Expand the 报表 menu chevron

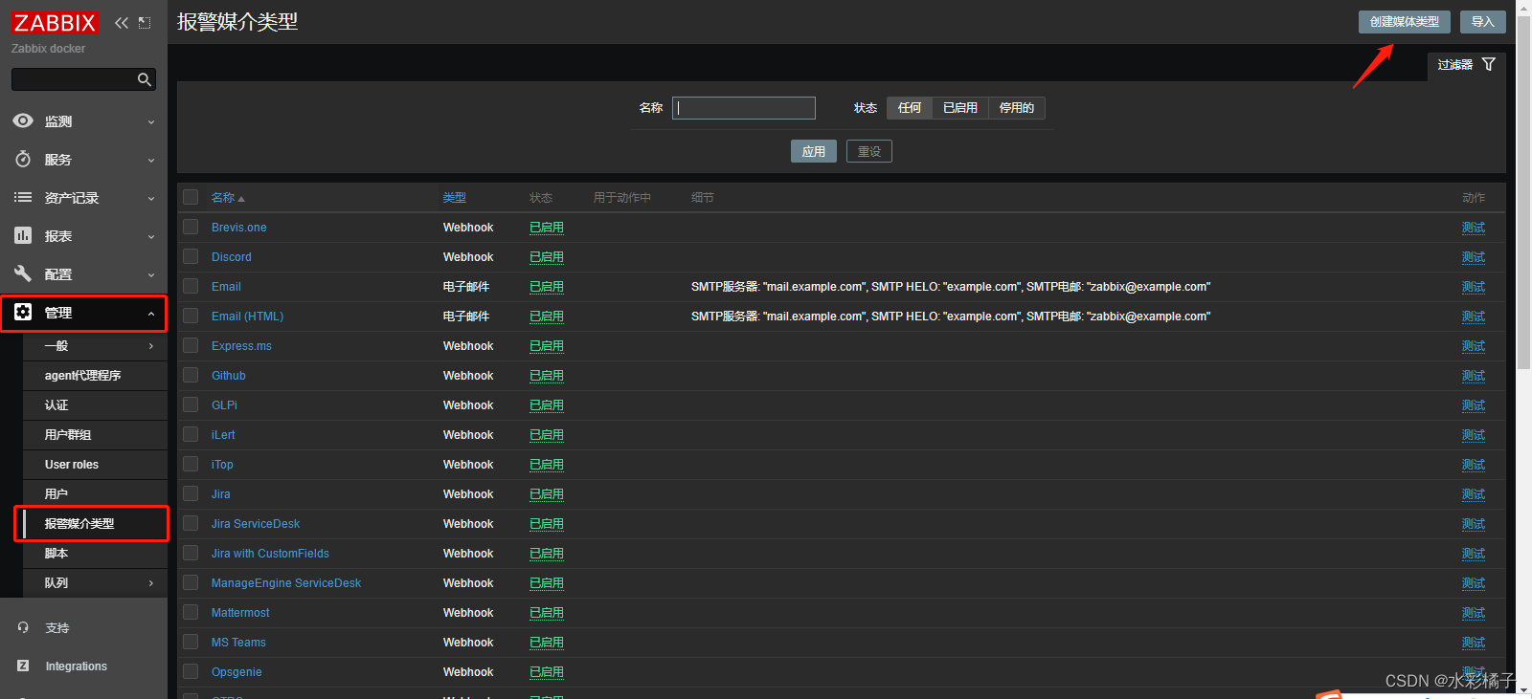[151, 237]
